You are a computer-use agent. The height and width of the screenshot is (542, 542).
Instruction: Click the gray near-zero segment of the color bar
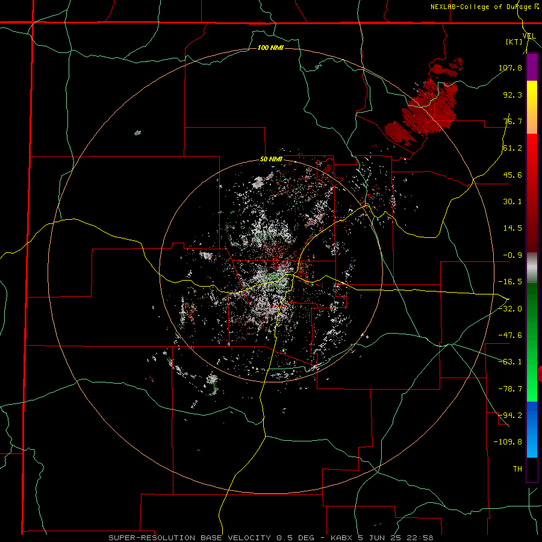[532, 268]
